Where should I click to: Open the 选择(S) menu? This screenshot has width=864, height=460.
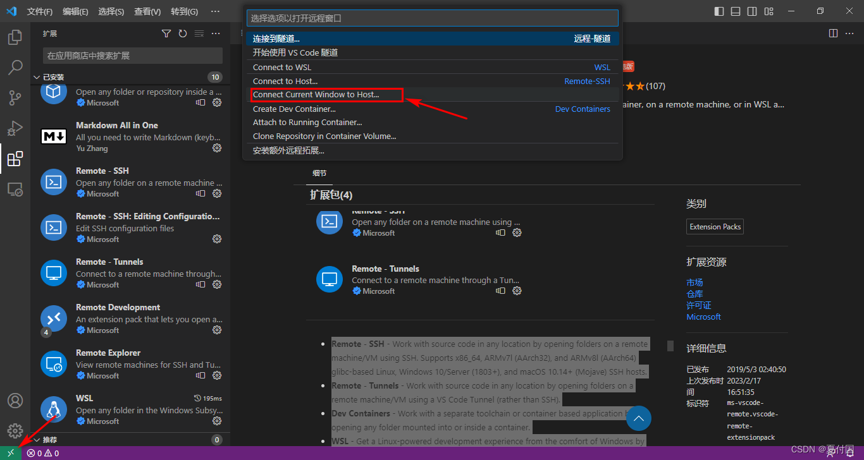tap(112, 11)
